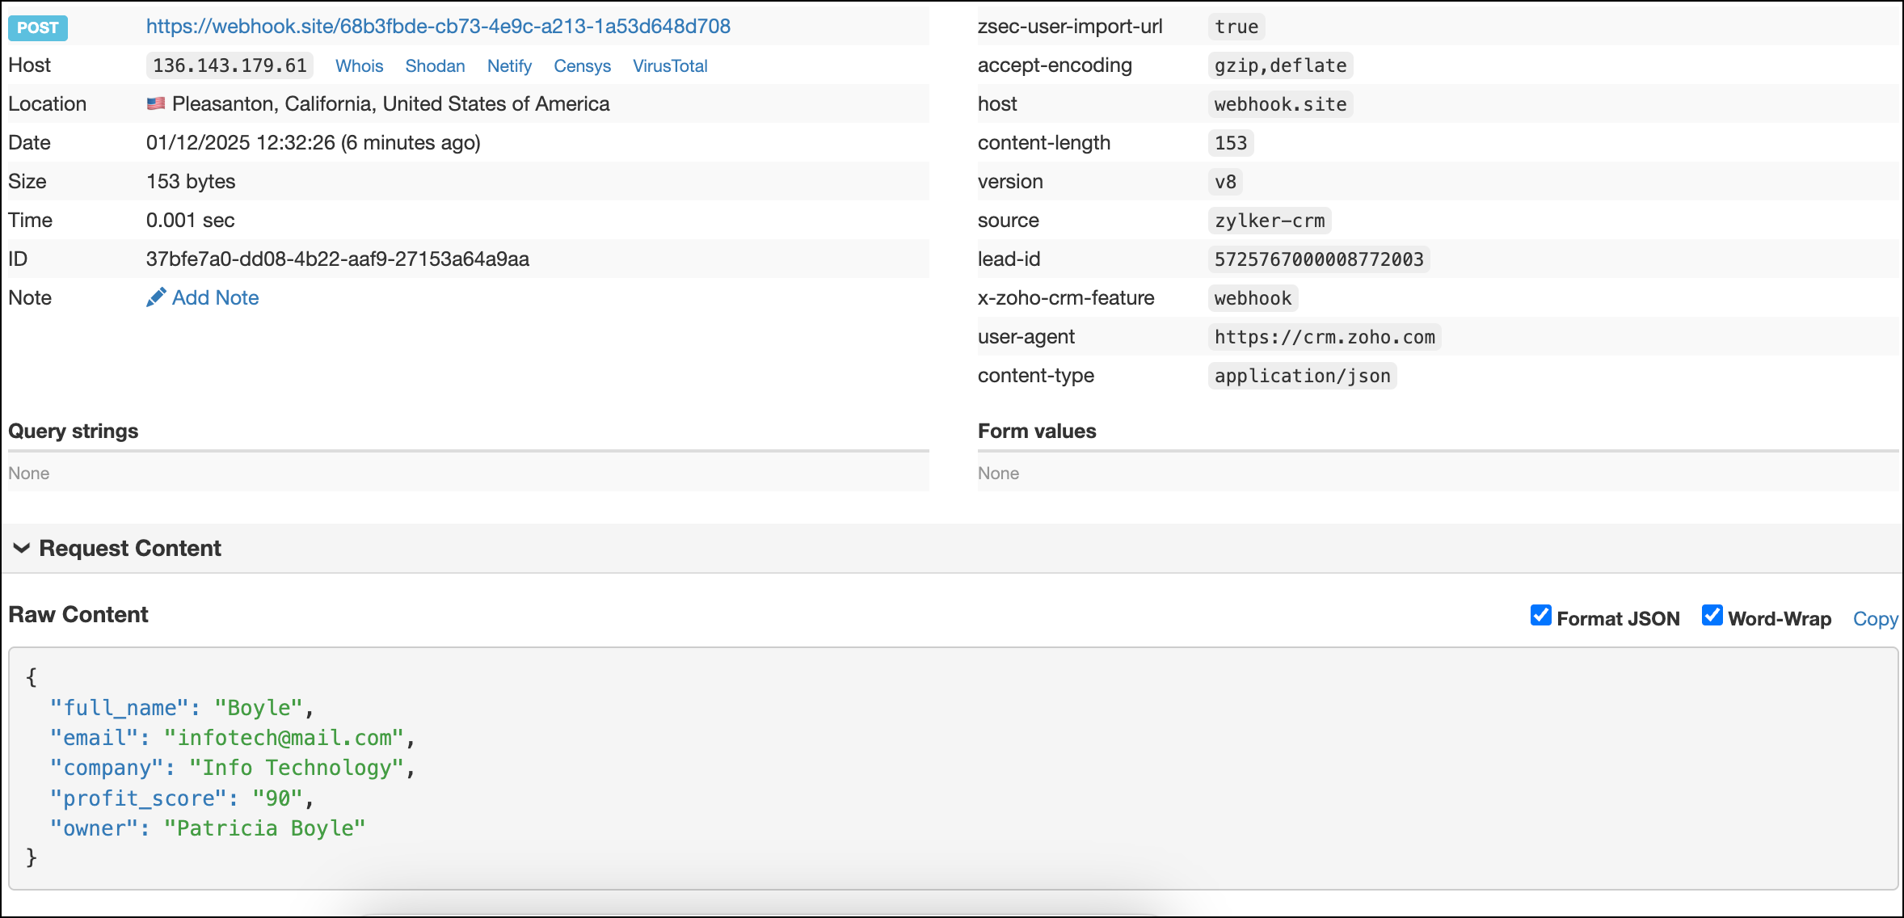Click the host IP 136.143.179.61

[230, 65]
